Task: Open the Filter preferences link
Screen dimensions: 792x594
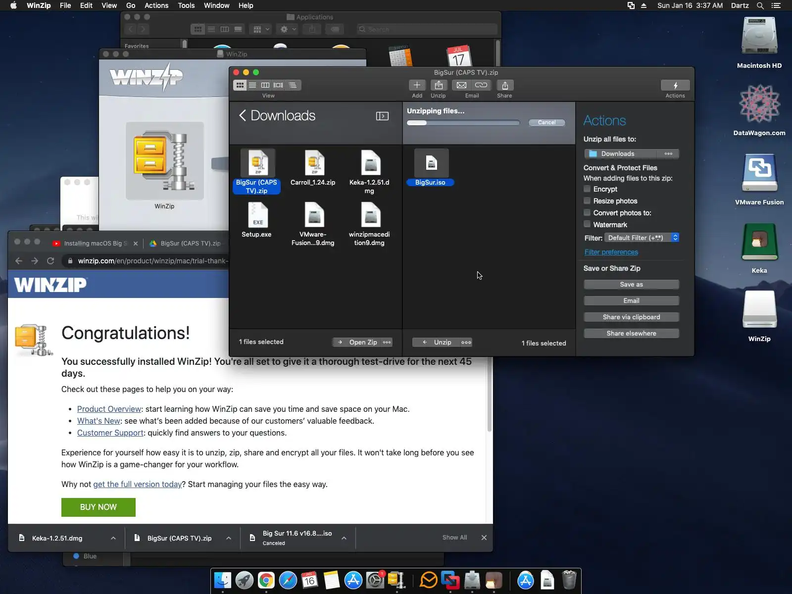Action: [611, 252]
